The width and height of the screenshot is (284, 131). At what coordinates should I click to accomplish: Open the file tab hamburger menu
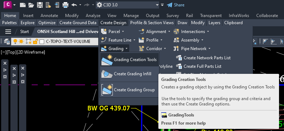click(x=8, y=32)
